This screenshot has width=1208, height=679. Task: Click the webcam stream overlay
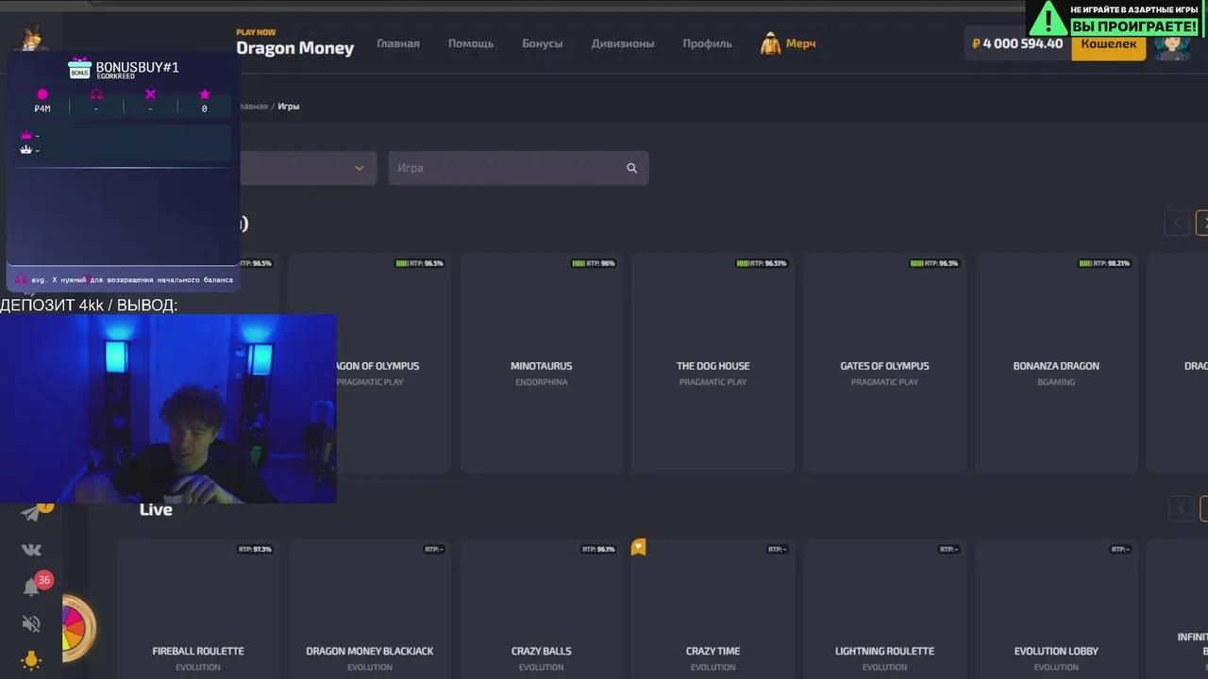[x=168, y=408]
